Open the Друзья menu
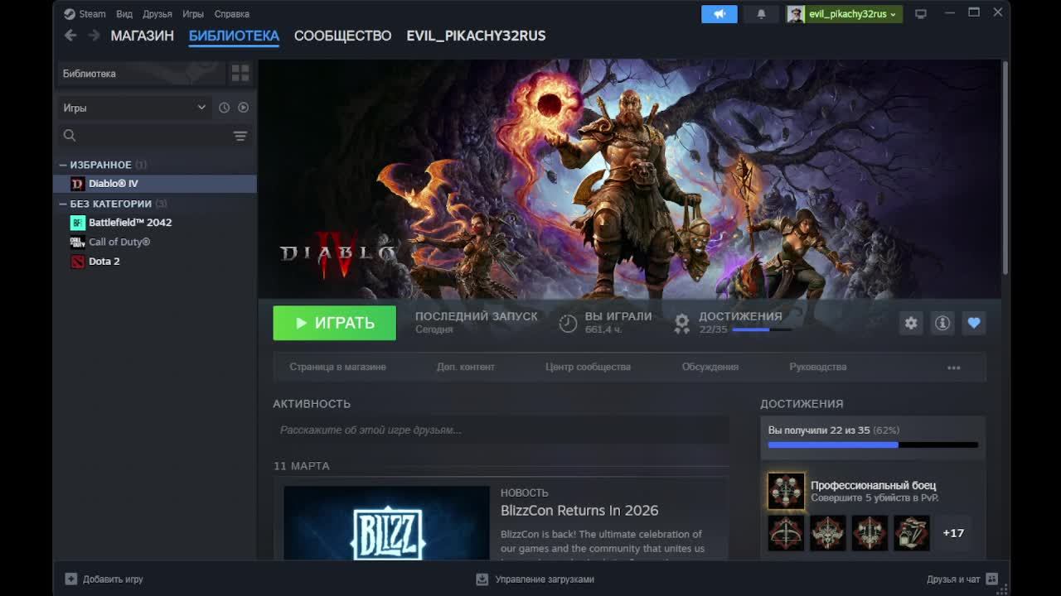 (x=157, y=14)
